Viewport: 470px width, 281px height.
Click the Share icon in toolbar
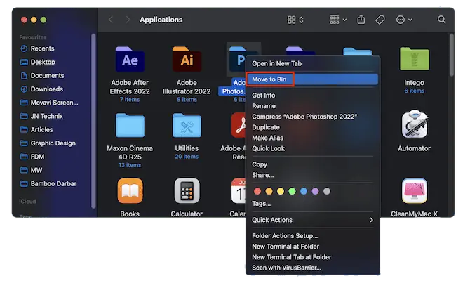(361, 20)
